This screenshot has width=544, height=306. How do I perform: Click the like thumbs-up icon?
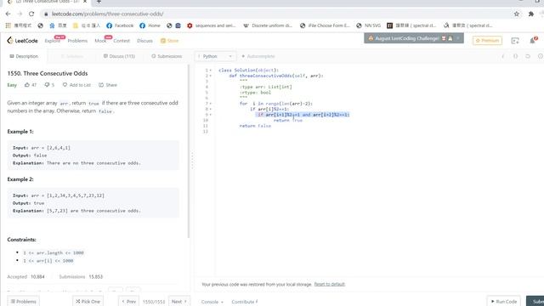(27, 85)
